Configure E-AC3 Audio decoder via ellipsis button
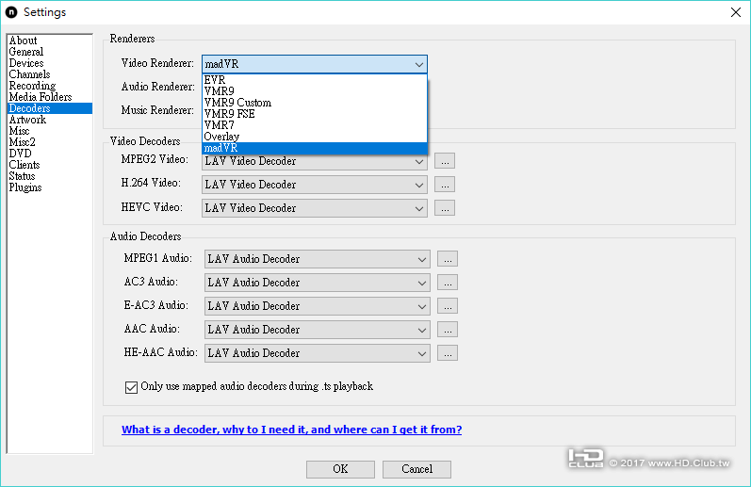This screenshot has width=751, height=487. click(x=448, y=306)
